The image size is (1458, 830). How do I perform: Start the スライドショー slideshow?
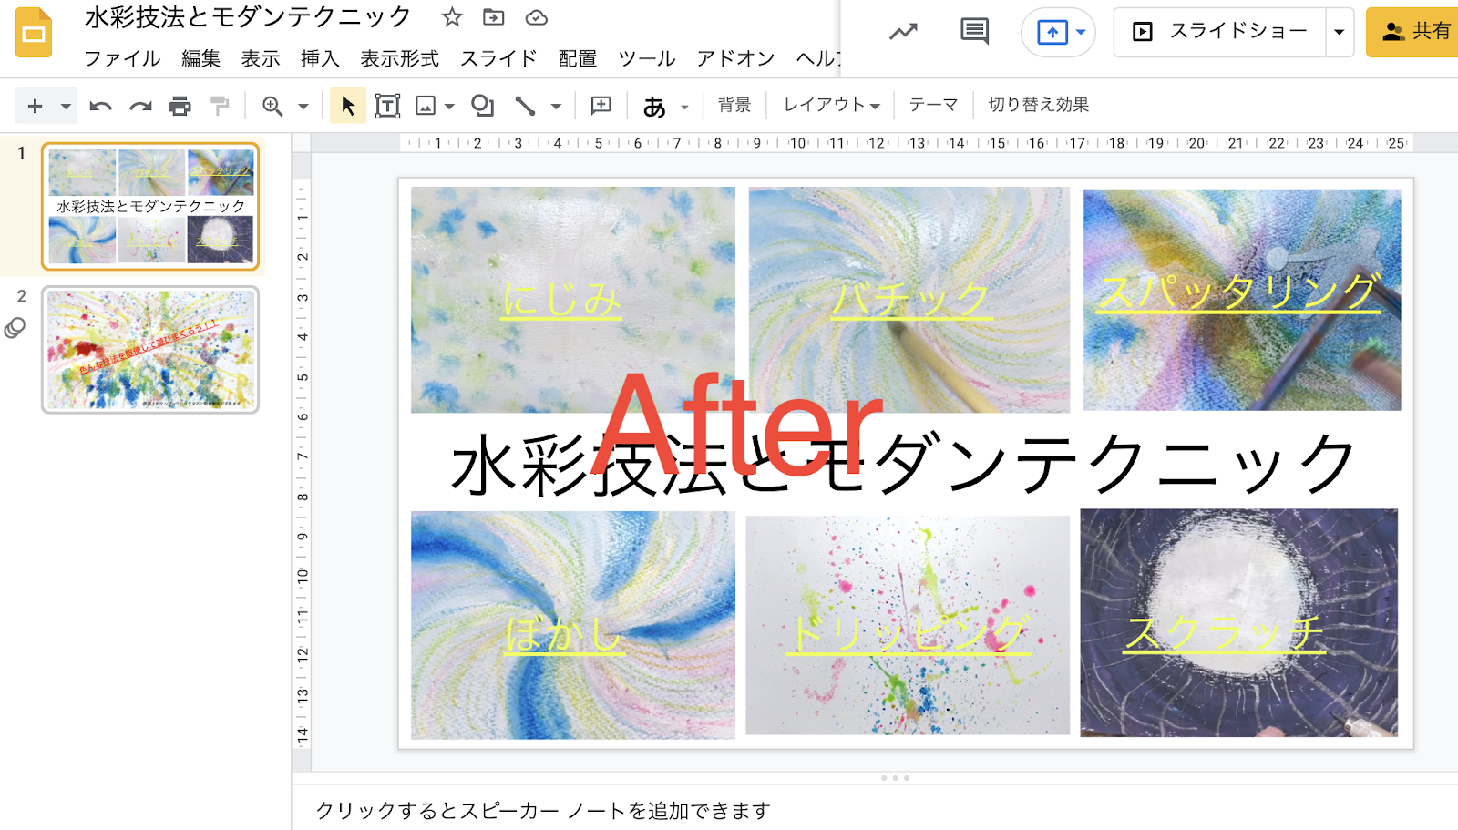[x=1220, y=32]
